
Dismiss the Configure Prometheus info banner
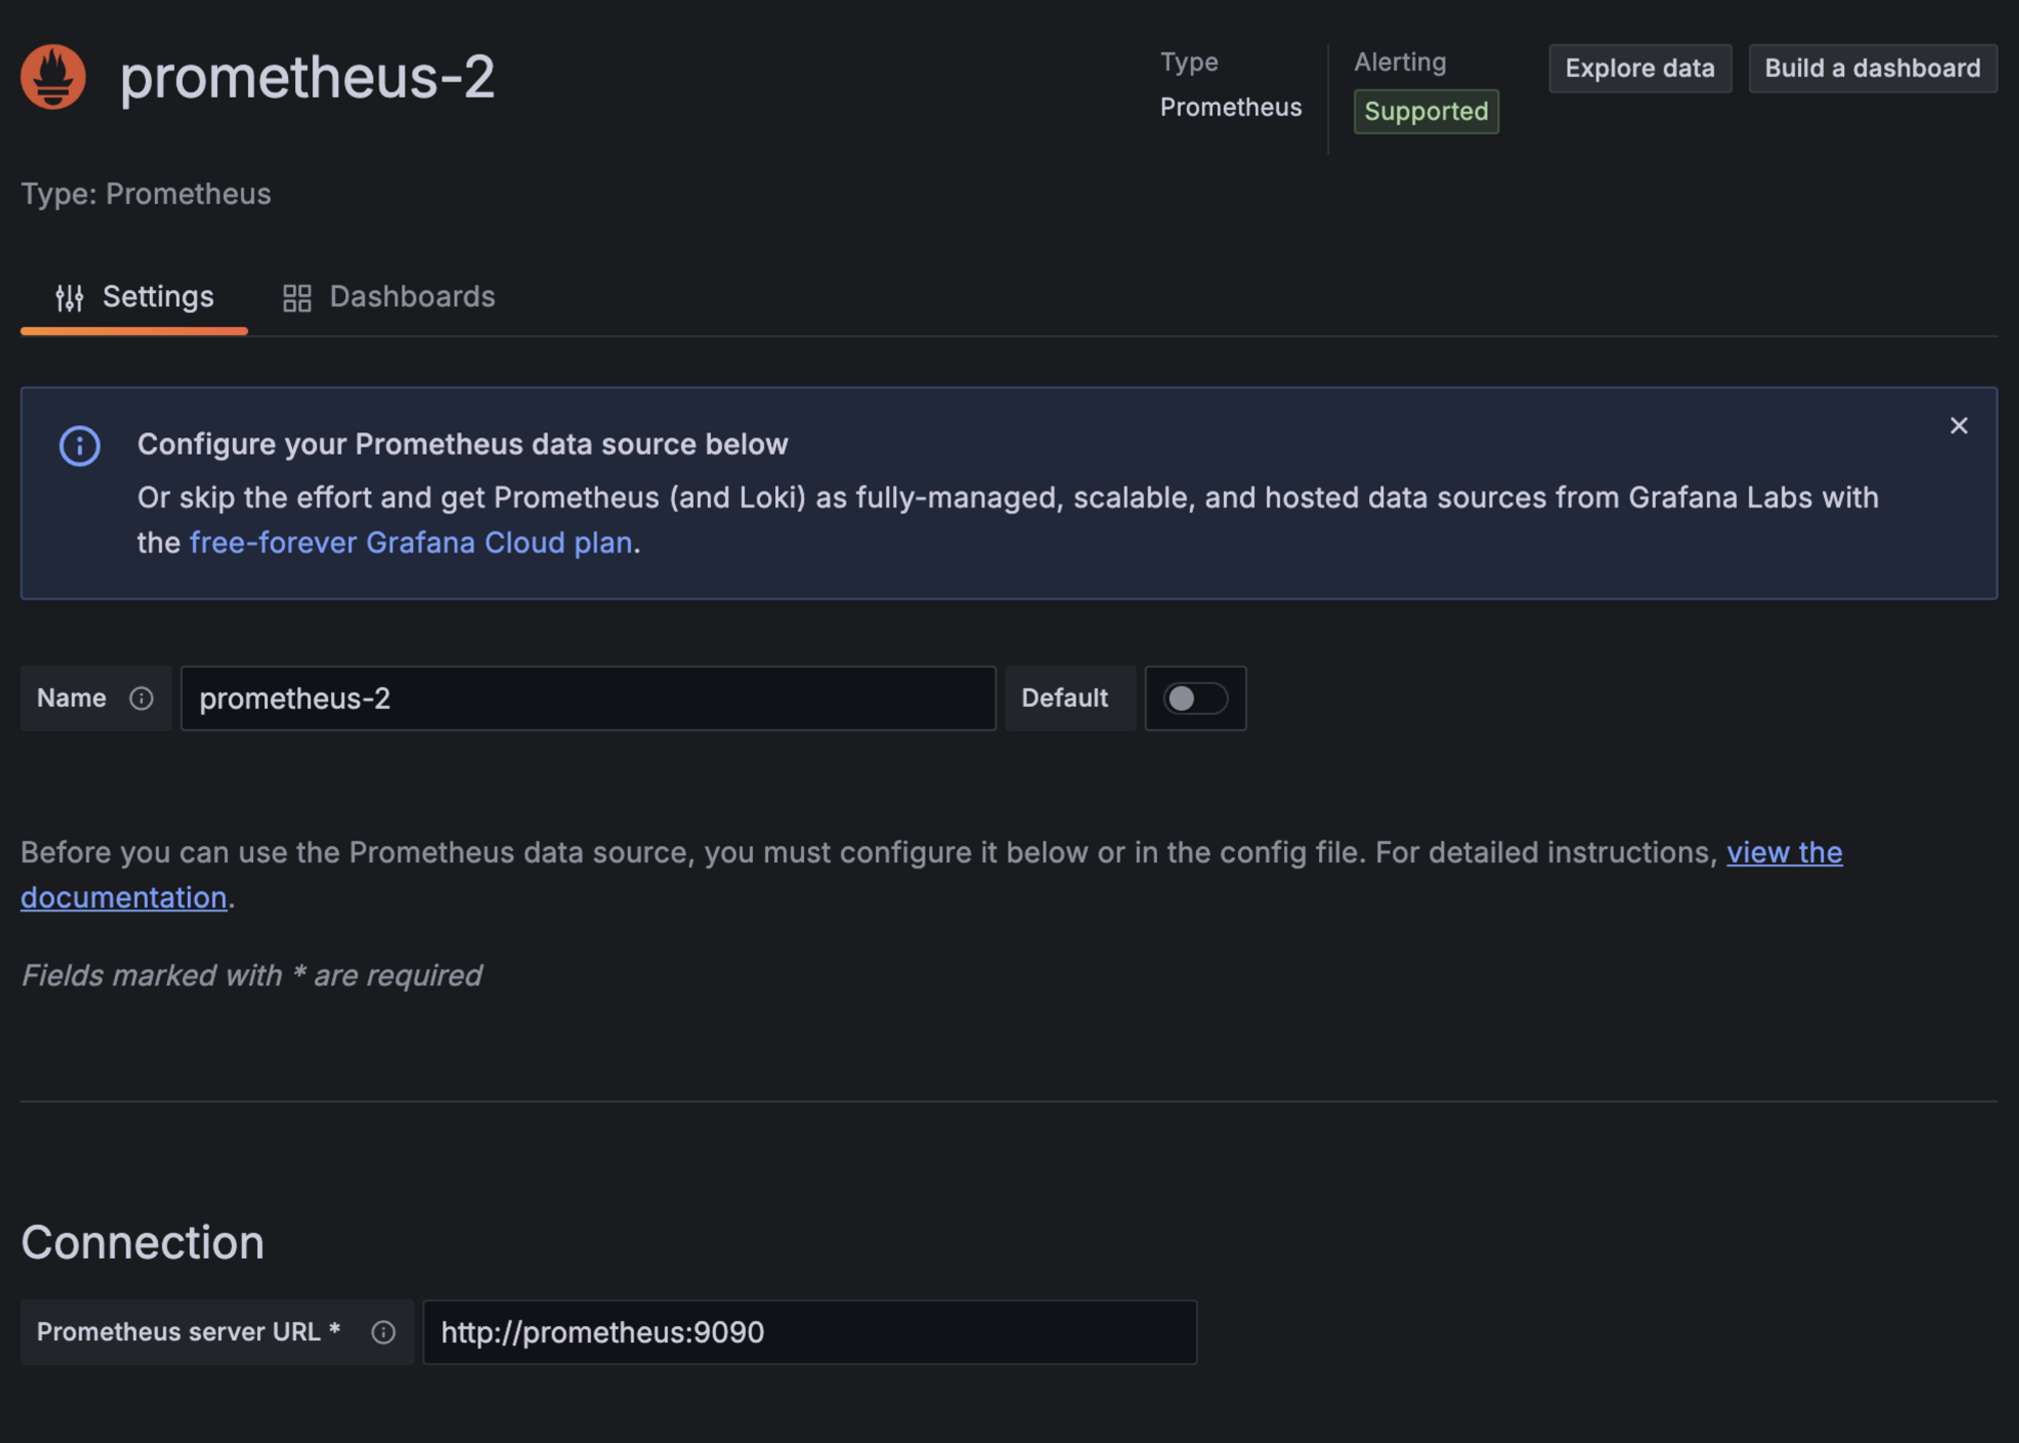click(1958, 426)
